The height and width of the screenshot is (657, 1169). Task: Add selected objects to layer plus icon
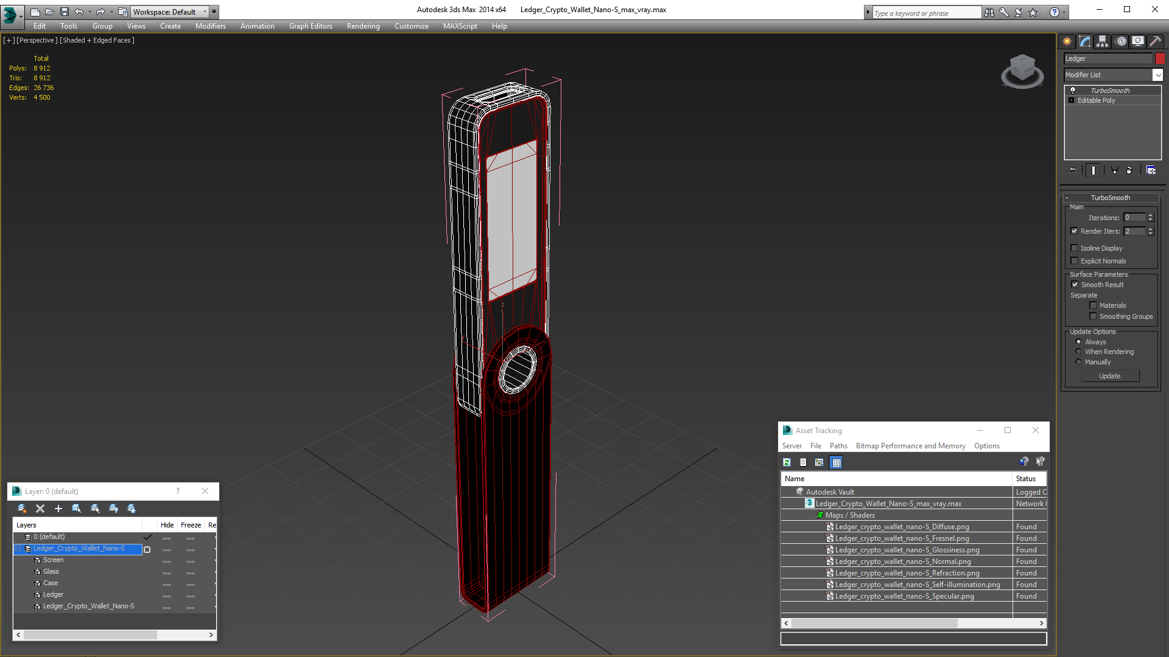click(x=58, y=509)
